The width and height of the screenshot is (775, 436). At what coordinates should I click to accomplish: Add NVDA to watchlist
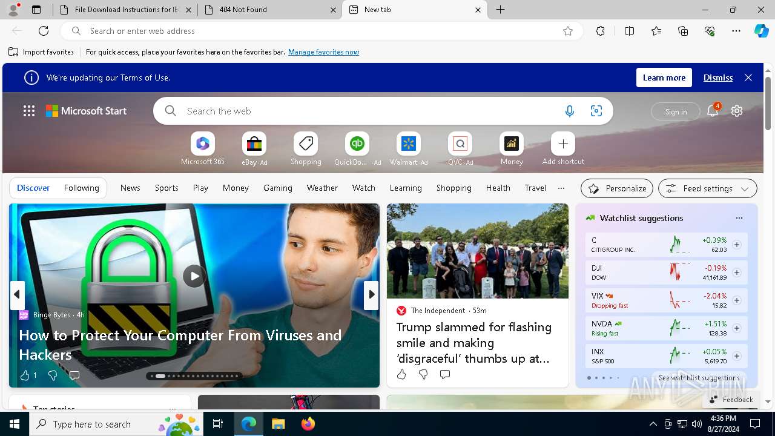[x=737, y=328]
